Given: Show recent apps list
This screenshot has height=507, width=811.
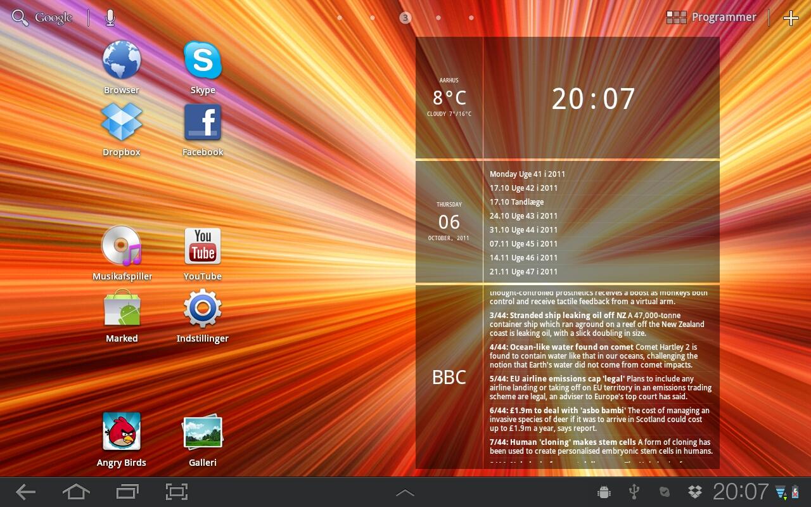Looking at the screenshot, I should click(x=127, y=492).
